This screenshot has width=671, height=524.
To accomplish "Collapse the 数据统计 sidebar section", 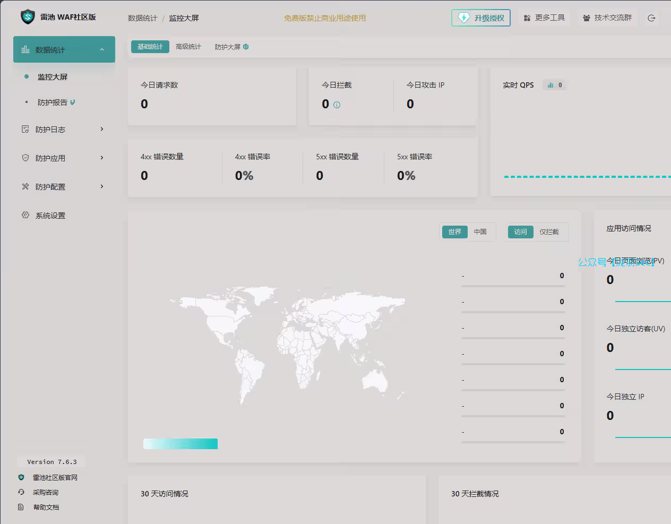I will pos(102,49).
